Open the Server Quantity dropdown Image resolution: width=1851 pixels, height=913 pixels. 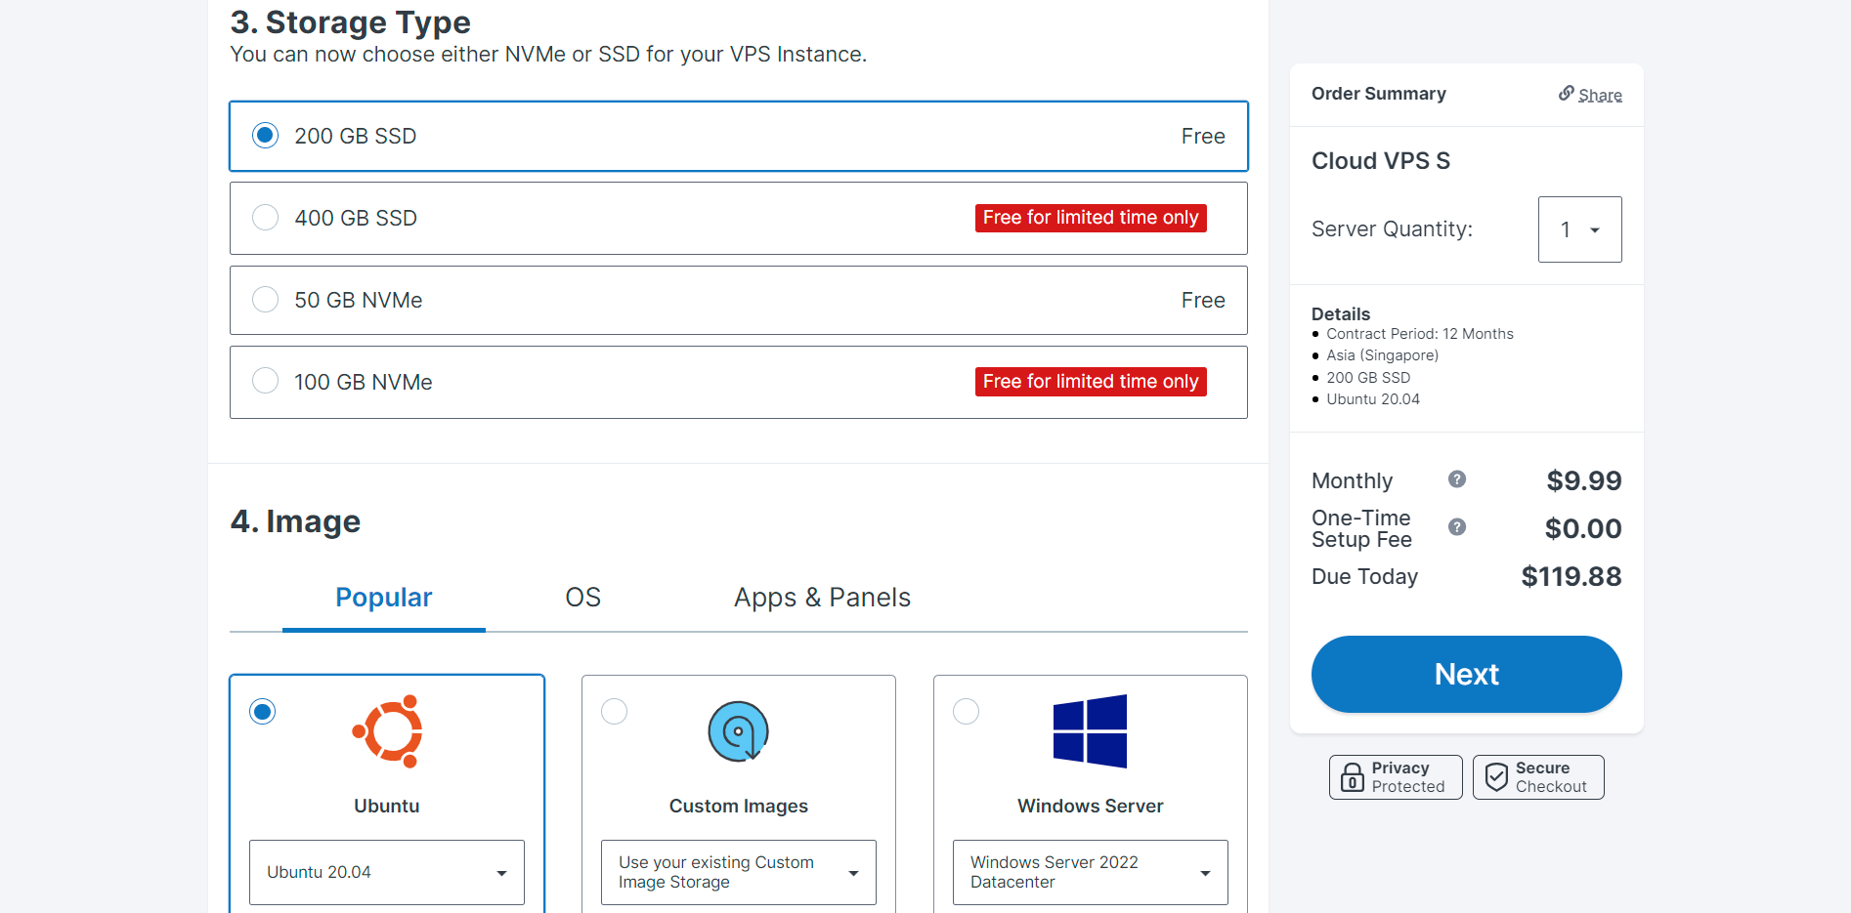1579,229
